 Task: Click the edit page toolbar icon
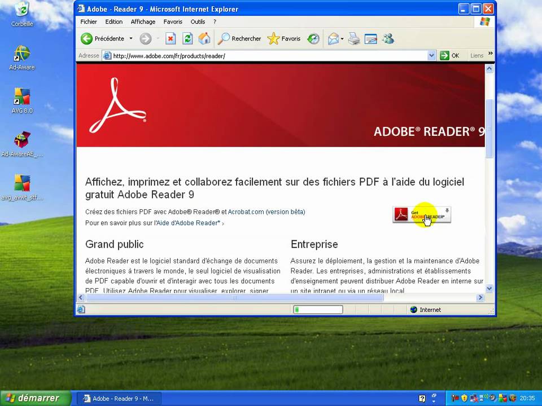pyautogui.click(x=370, y=39)
